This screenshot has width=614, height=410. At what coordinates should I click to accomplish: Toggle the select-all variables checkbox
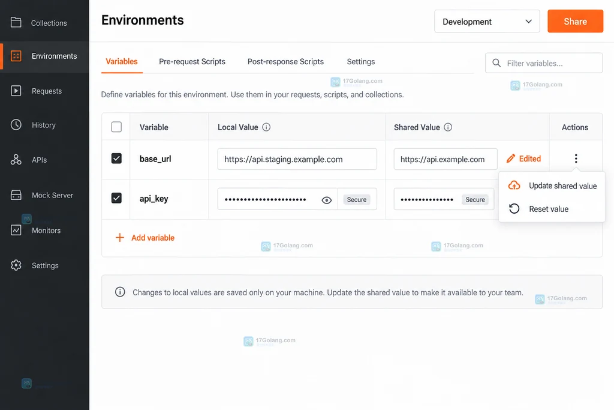pos(116,127)
